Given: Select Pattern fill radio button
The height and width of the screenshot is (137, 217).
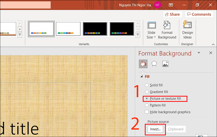Looking at the screenshot, I should coord(147,105).
